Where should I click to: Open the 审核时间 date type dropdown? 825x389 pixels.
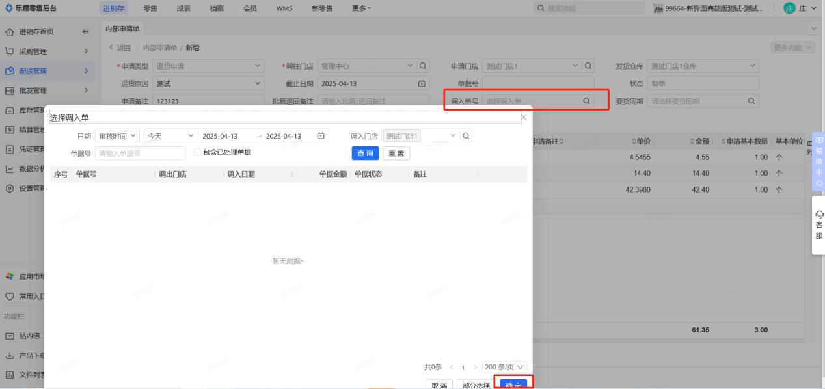coord(117,136)
